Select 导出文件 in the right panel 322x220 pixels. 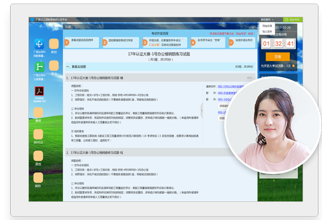(x=267, y=26)
